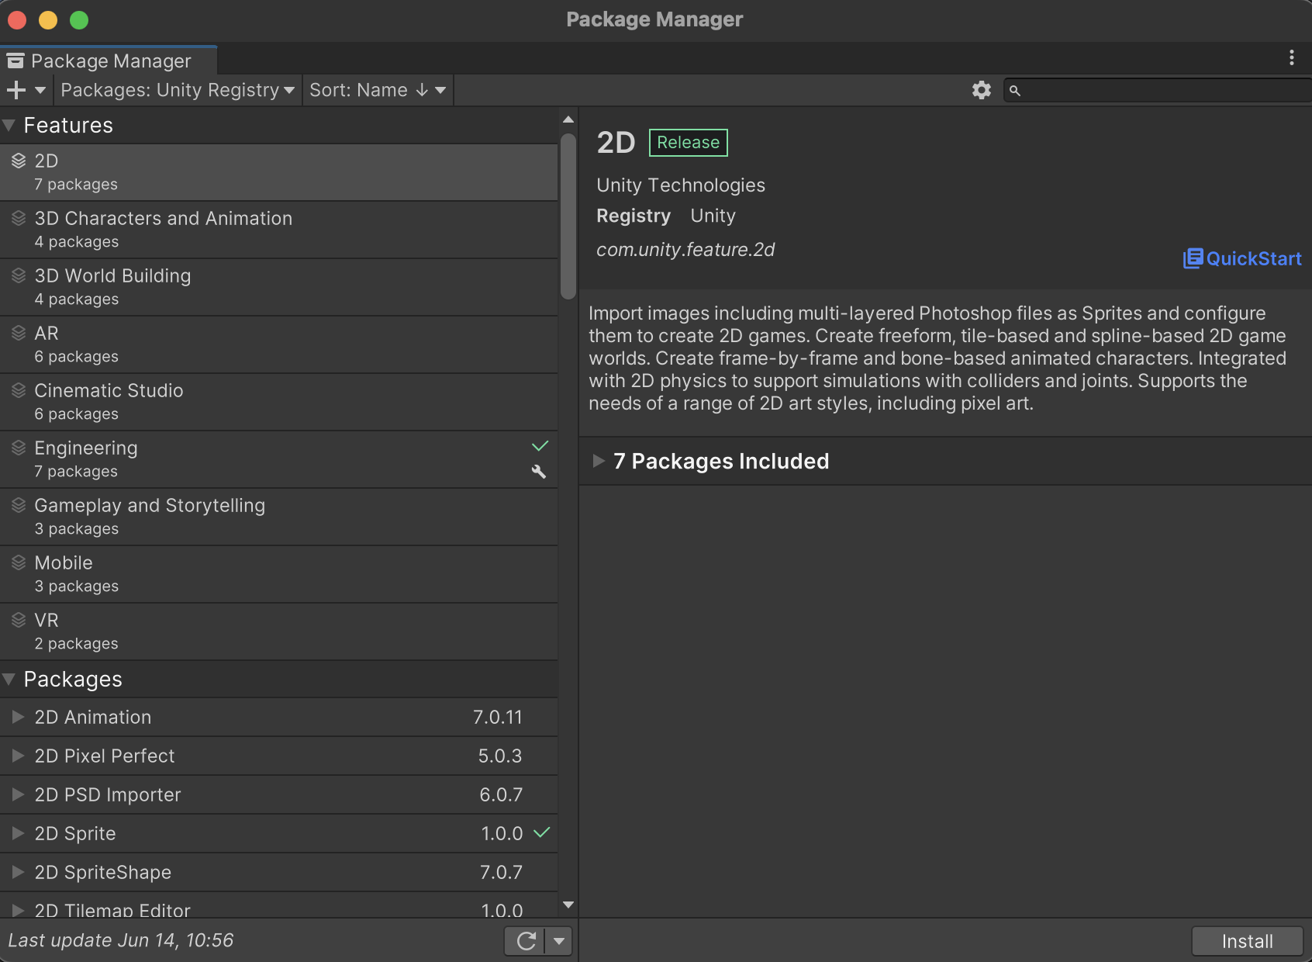Select the Cinematic Studio feature
The height and width of the screenshot is (962, 1312).
[278, 402]
